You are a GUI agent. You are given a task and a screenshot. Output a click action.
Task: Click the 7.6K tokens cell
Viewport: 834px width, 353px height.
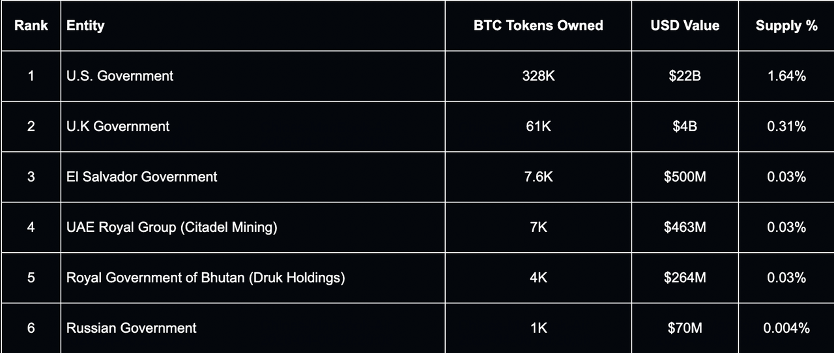[x=538, y=176]
